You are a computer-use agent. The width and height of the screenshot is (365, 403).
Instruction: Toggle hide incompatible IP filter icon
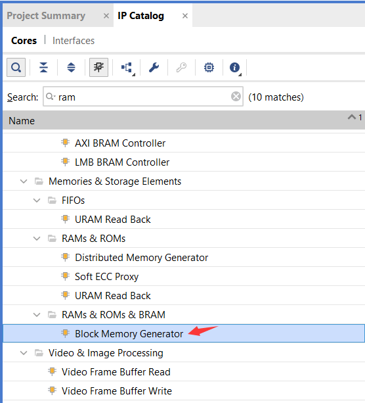click(x=98, y=68)
